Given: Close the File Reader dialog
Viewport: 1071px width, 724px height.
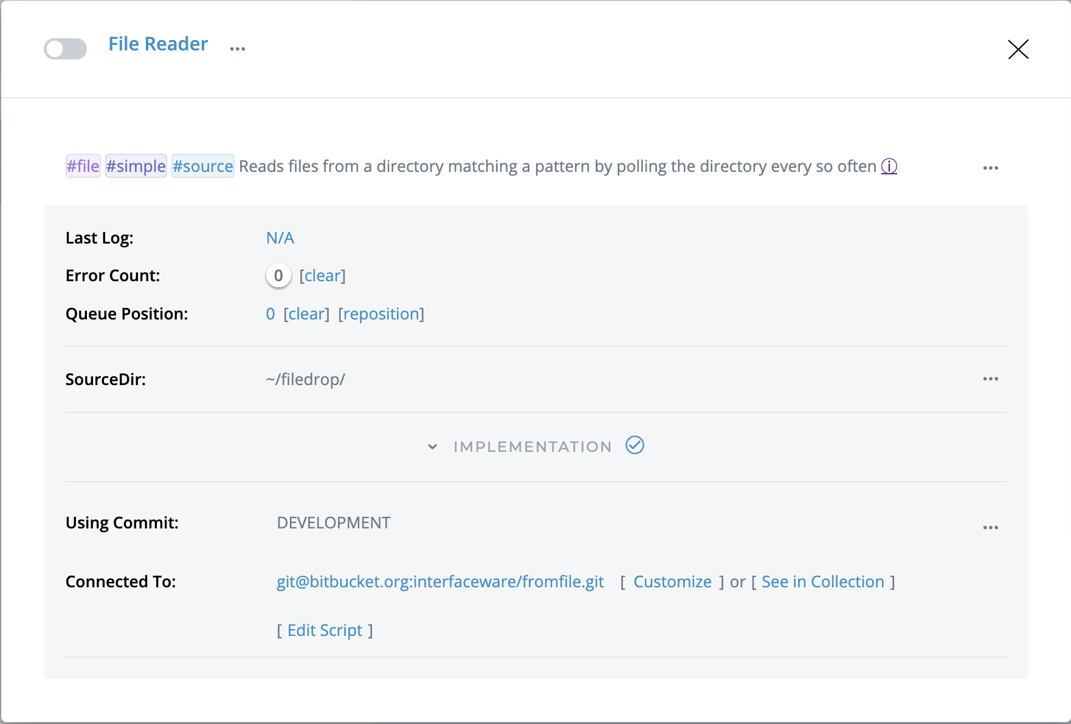Looking at the screenshot, I should 1018,49.
